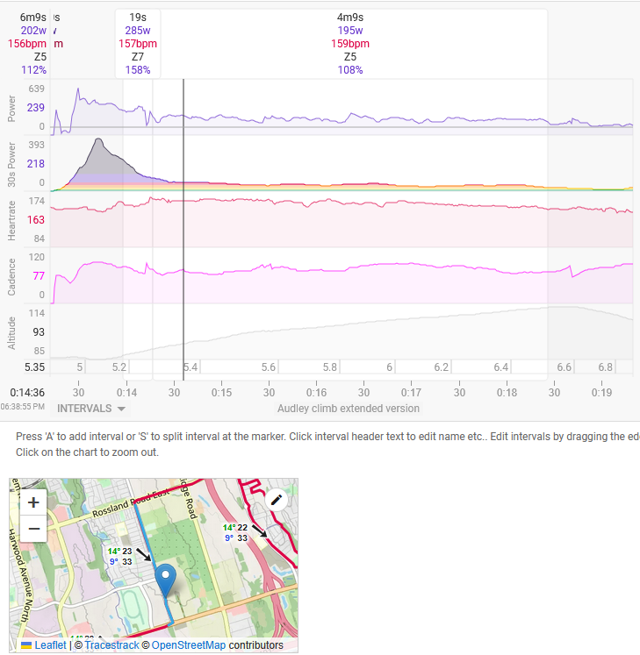
Task: Click the 0:18 time axis tick
Action: click(x=507, y=392)
